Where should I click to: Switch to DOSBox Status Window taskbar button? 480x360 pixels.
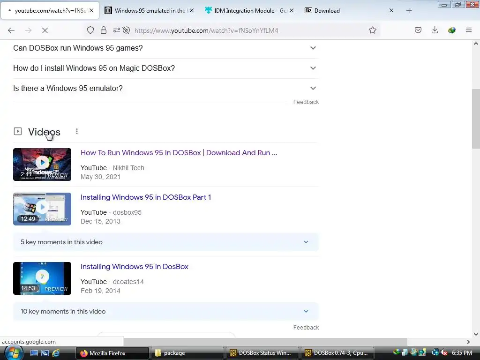pyautogui.click(x=262, y=353)
